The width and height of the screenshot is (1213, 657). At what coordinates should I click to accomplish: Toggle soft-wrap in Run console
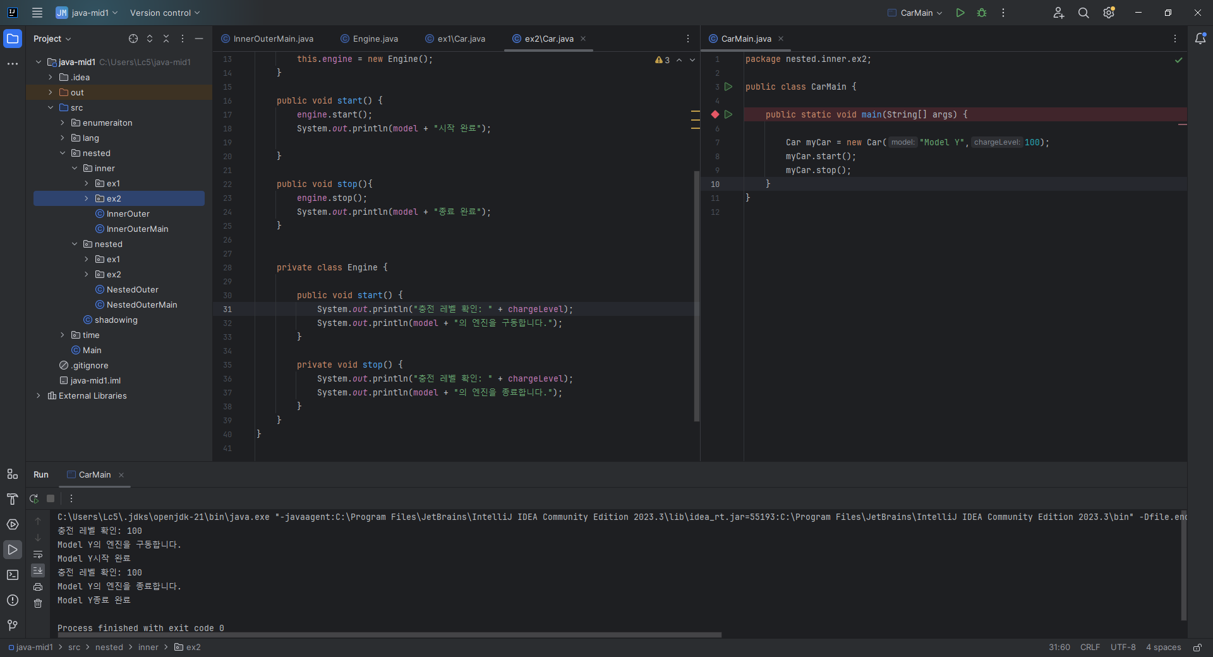click(x=38, y=555)
